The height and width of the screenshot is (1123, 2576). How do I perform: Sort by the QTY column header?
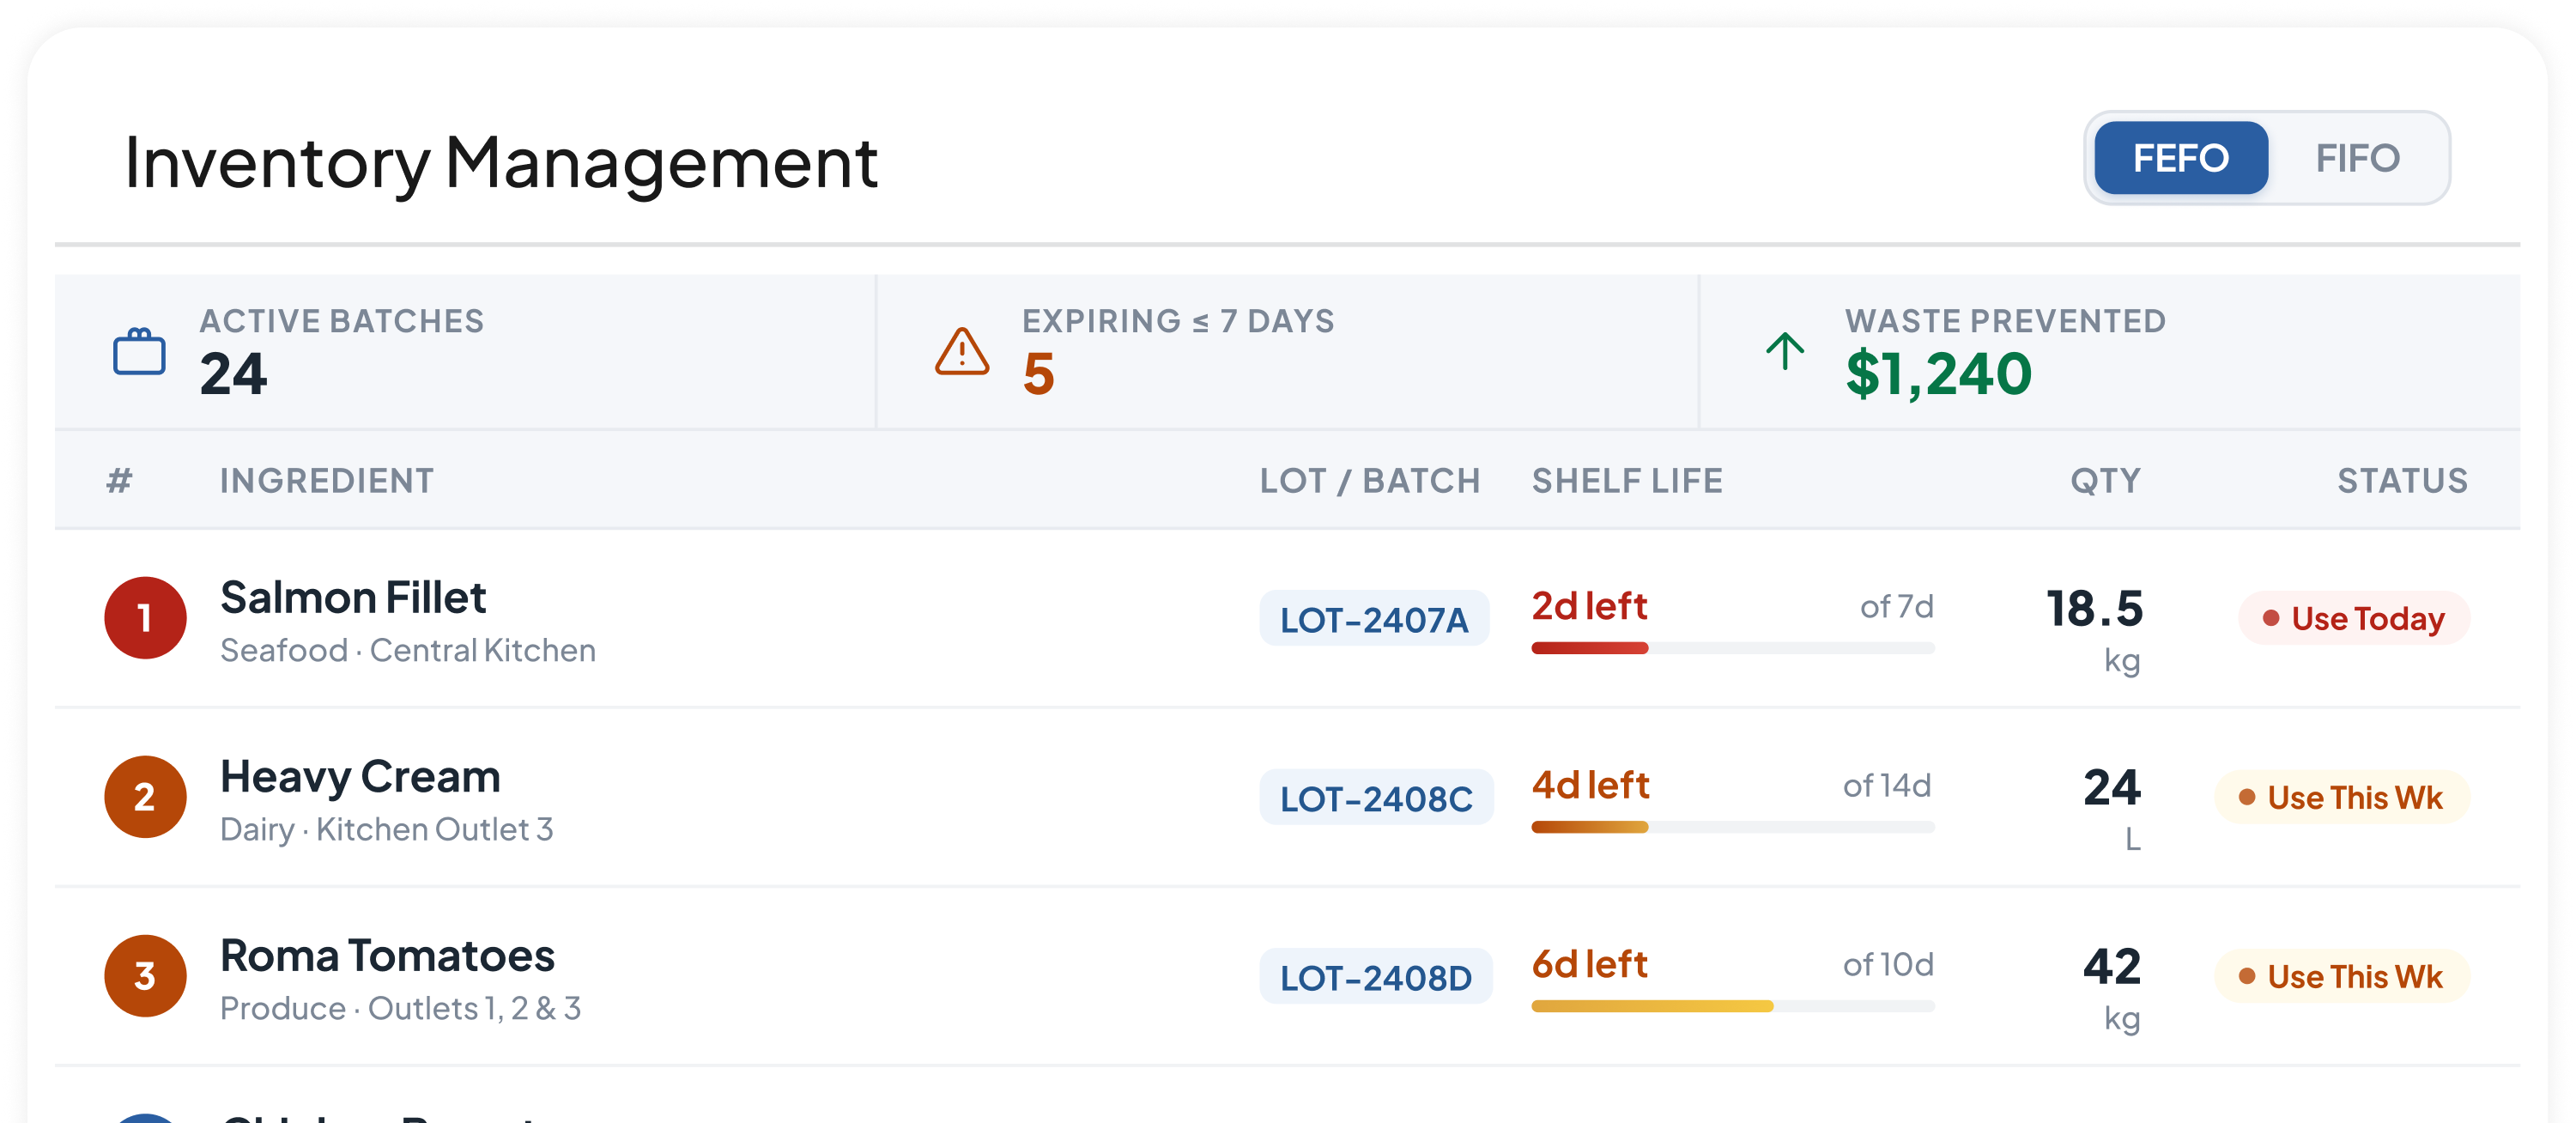[2106, 481]
